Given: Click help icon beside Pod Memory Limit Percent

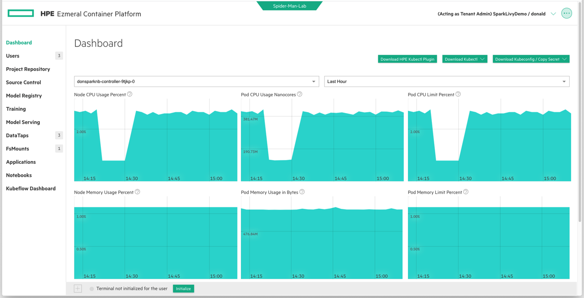Looking at the screenshot, I should pyautogui.click(x=465, y=192).
